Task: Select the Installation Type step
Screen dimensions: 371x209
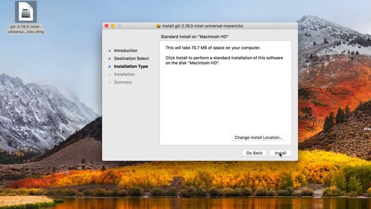Action: pyautogui.click(x=131, y=66)
